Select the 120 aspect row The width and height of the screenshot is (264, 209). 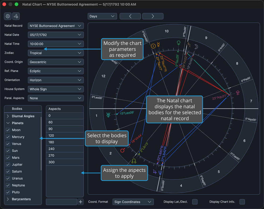pos(65,136)
